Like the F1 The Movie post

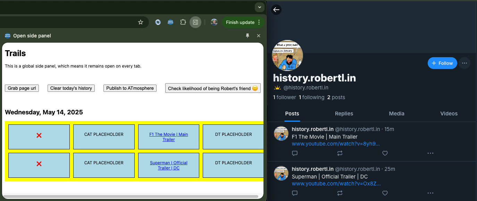point(385,153)
